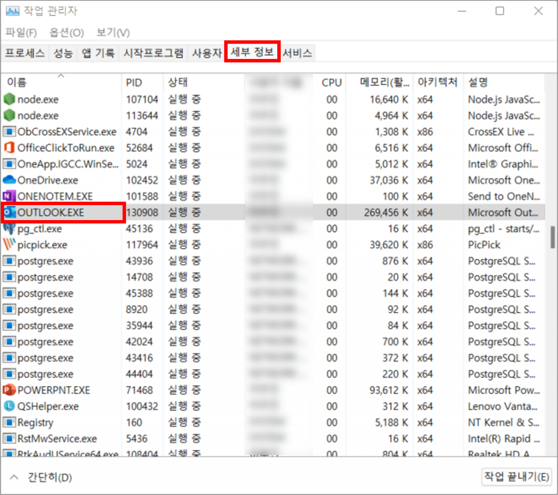Click the OneDrive.exe cloud icon
This screenshot has height=495, width=558.
pos(9,180)
